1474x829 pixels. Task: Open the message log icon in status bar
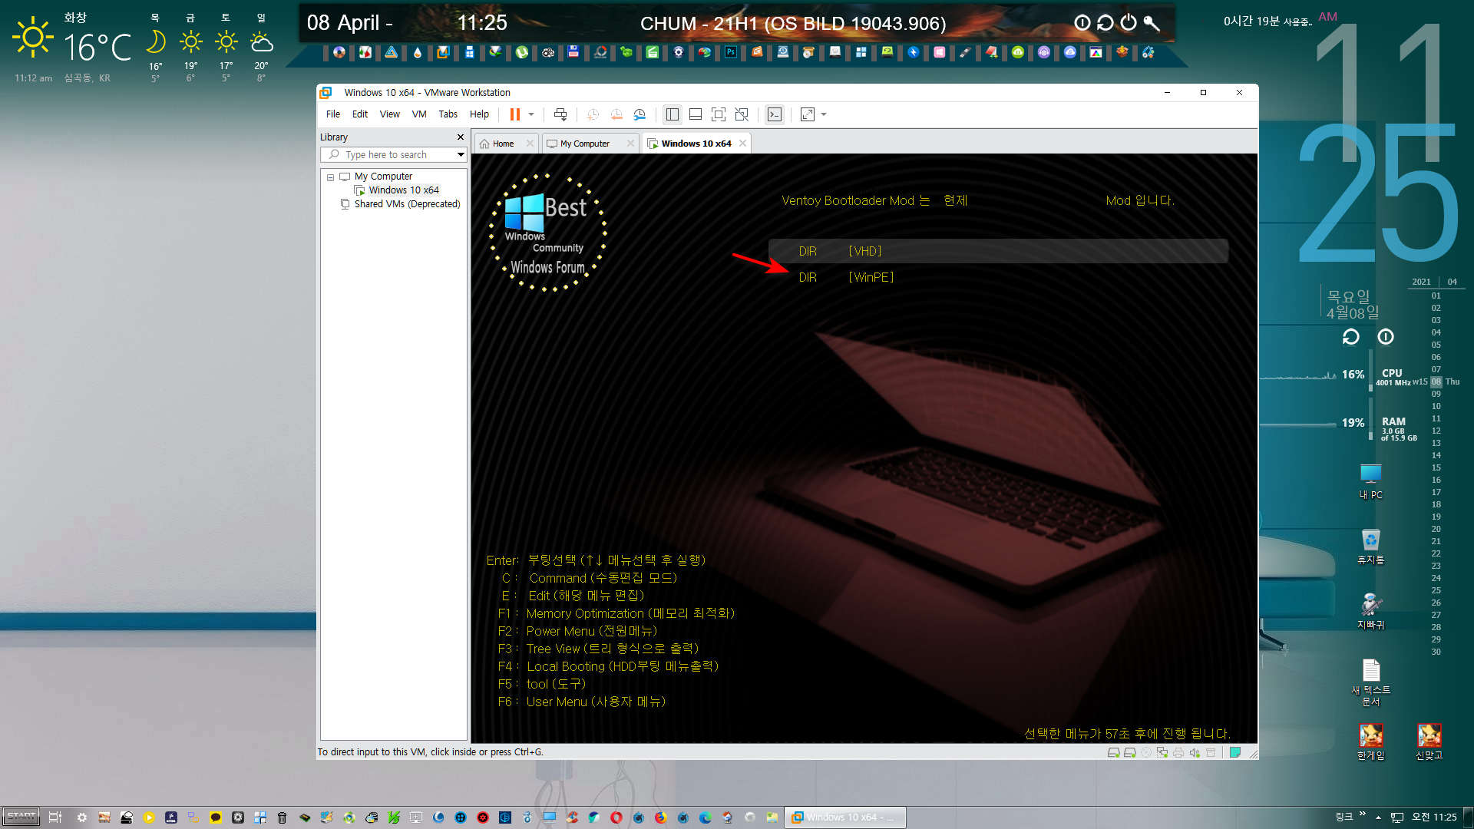1235,752
